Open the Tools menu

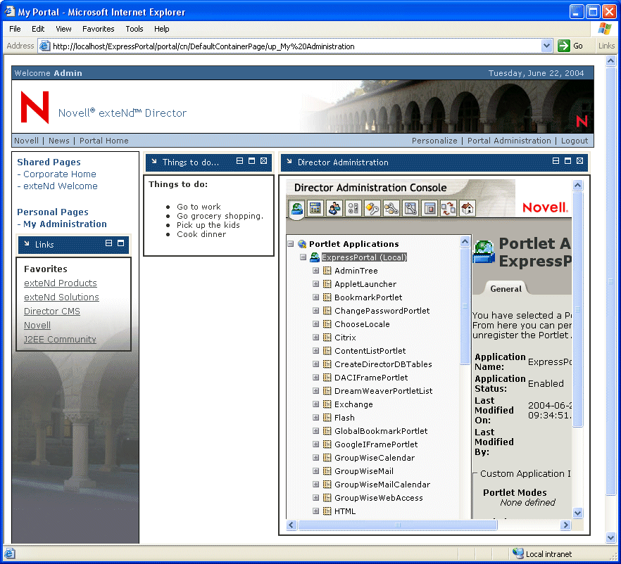click(134, 29)
